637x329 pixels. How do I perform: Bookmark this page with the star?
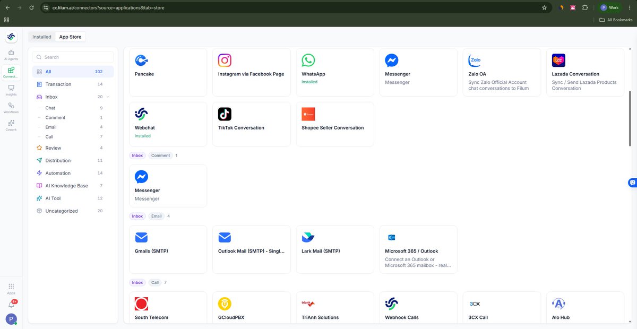pos(544,8)
